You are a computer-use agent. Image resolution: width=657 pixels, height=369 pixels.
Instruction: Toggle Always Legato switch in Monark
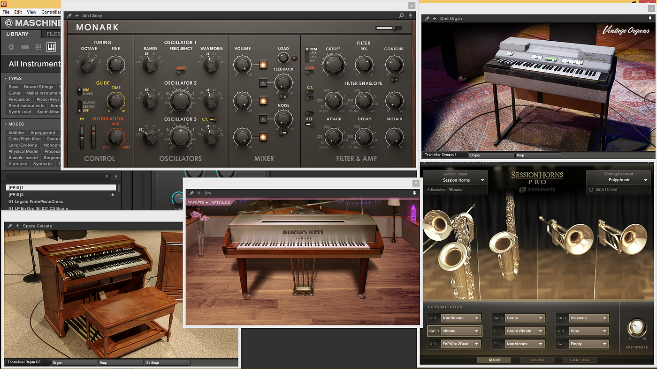[x=80, y=107]
